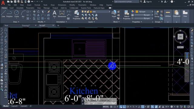Click the Undo arrow icon
This screenshot has width=194, height=109.
point(32,2)
